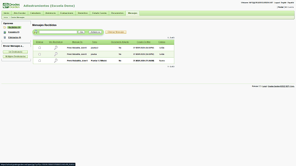Viewport: 296px width, 166px height.
Task: Click the search bar magnifier icon
Action: [x=36, y=32]
